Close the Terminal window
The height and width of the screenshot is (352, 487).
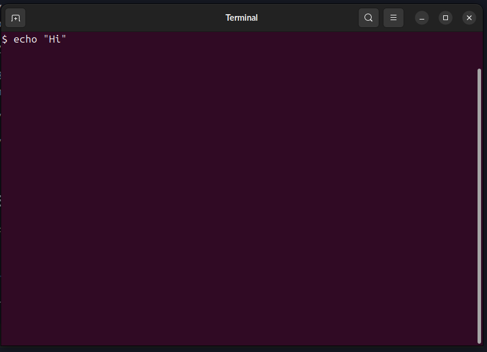coord(469,17)
